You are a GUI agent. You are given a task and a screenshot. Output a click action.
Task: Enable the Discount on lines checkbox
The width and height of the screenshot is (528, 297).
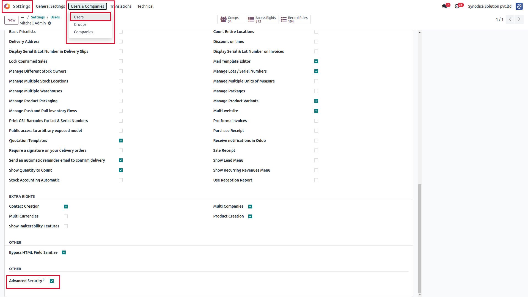(316, 42)
